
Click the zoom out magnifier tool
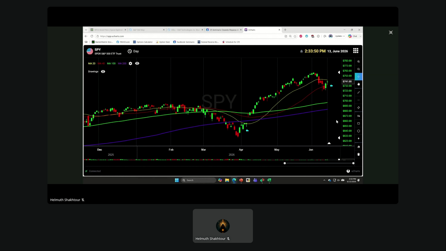point(358,69)
